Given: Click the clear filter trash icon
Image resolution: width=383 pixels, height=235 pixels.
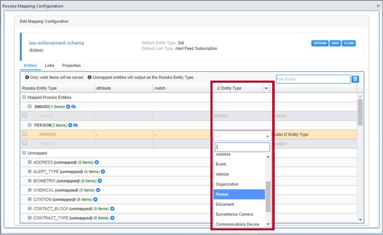Looking at the screenshot, I should 355,79.
